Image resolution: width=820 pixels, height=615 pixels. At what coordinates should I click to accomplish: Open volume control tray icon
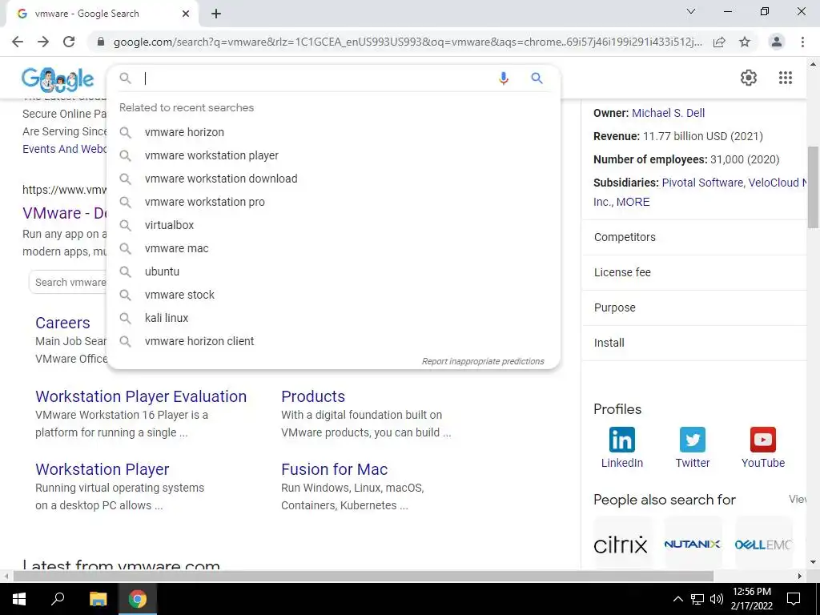pyautogui.click(x=717, y=599)
